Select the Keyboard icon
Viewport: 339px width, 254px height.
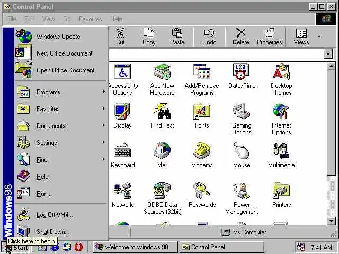122,155
